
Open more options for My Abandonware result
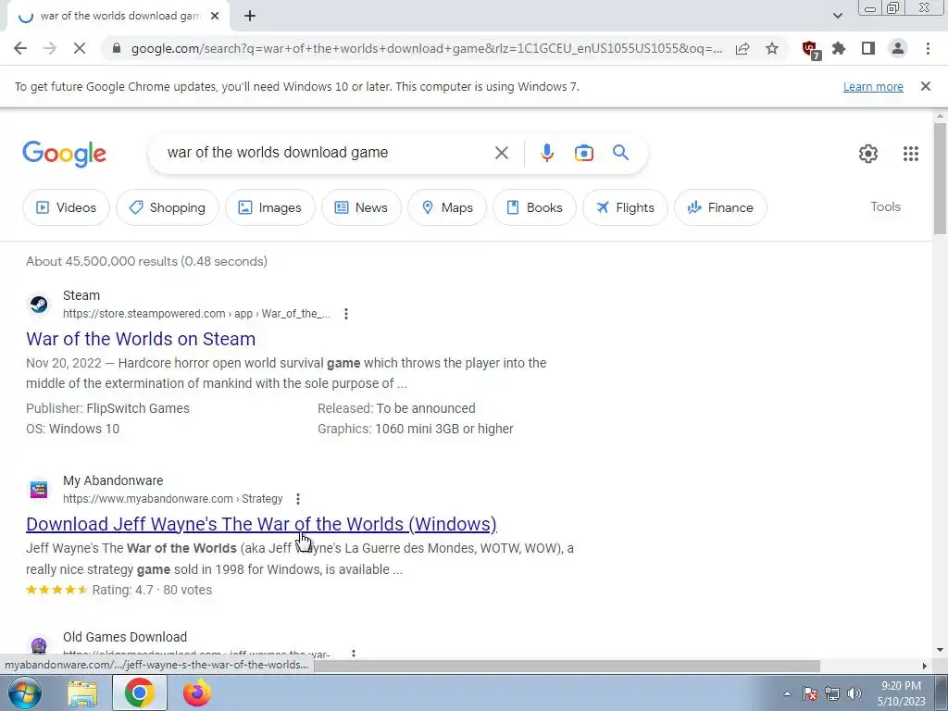click(x=297, y=499)
